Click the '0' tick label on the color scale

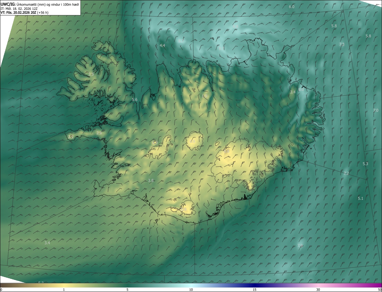(1, 290)
